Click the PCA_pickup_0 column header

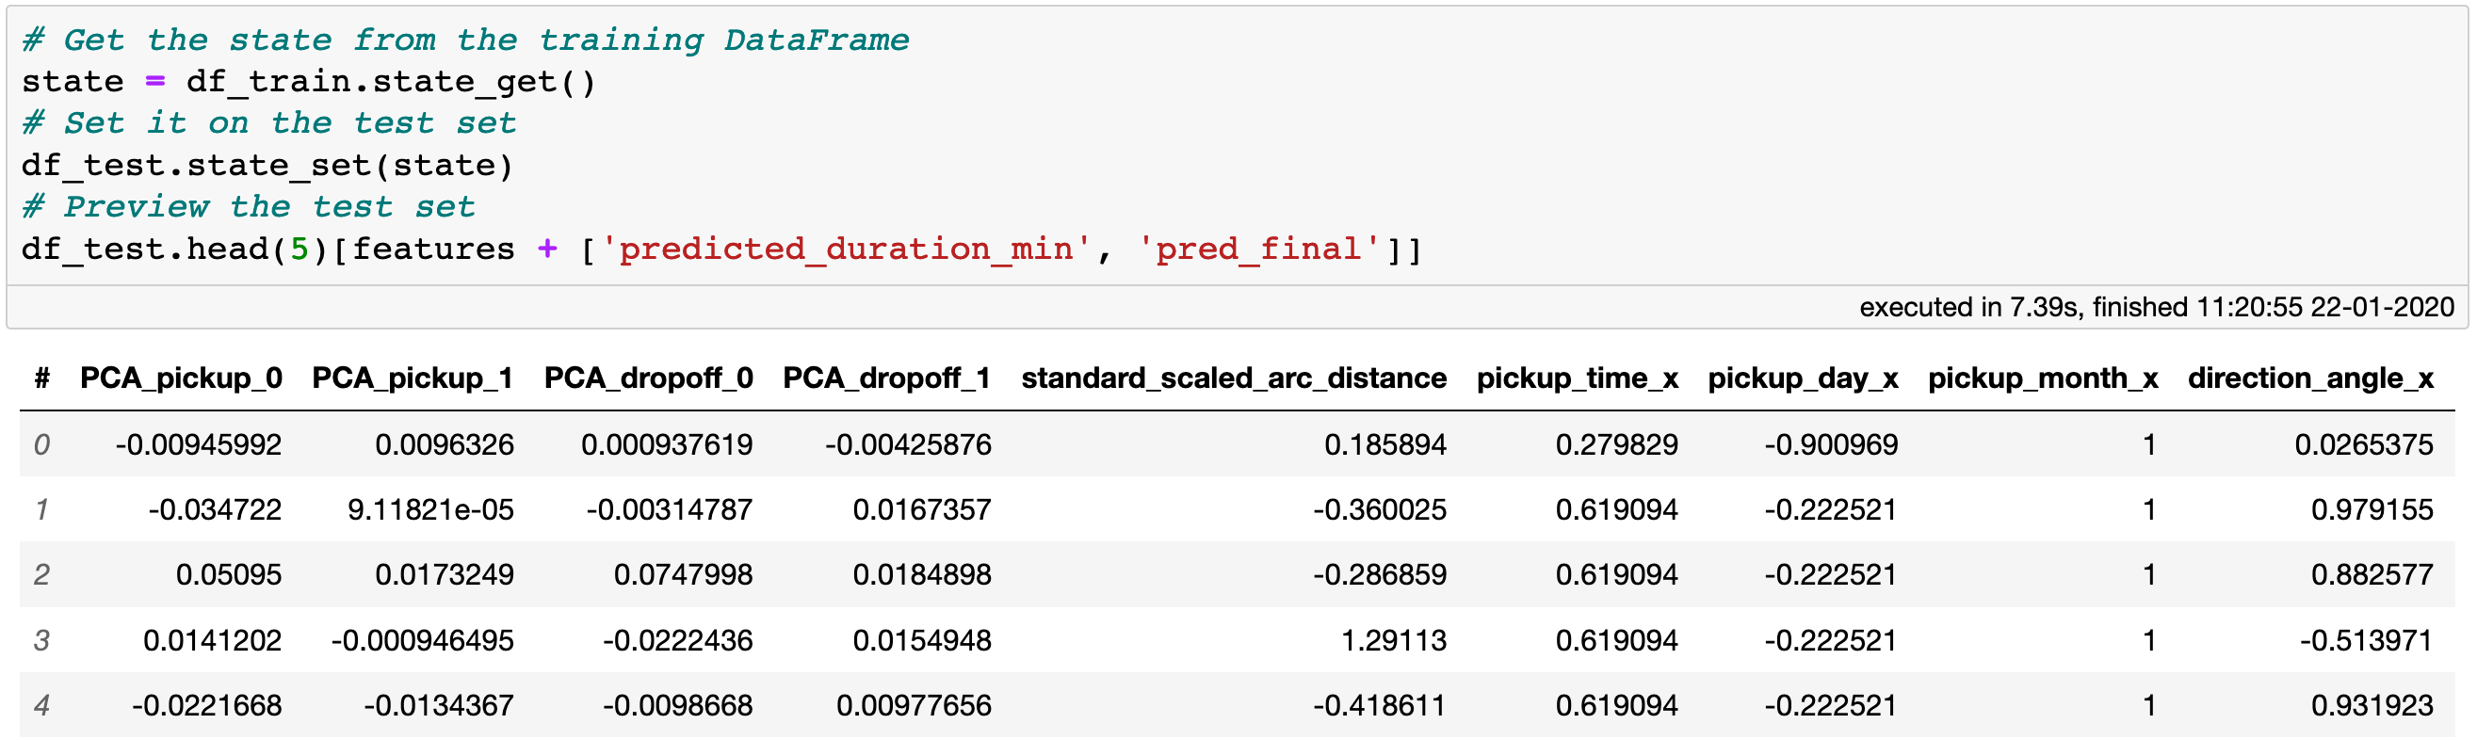tap(181, 378)
